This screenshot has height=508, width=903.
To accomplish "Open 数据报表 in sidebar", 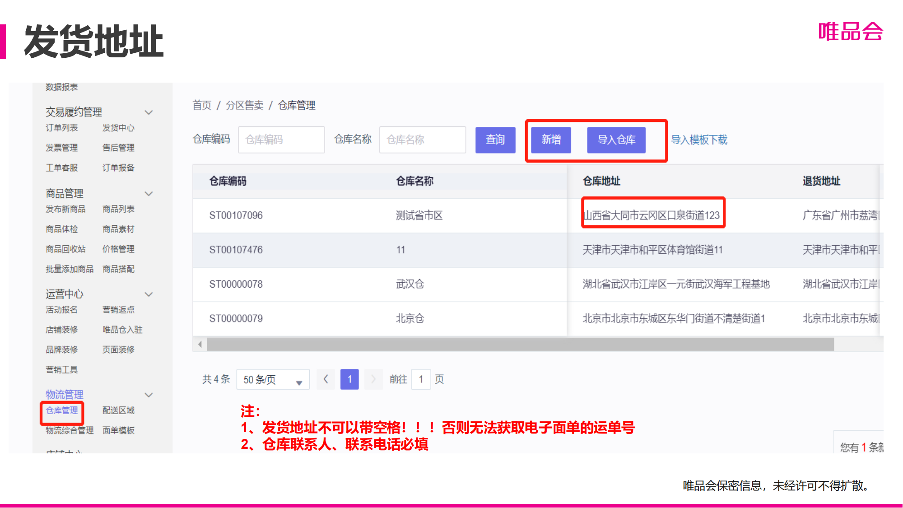I will [62, 87].
